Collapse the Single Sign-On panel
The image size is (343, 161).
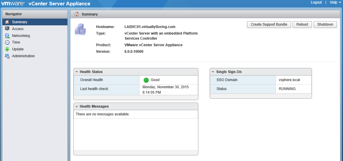click(x=213, y=72)
